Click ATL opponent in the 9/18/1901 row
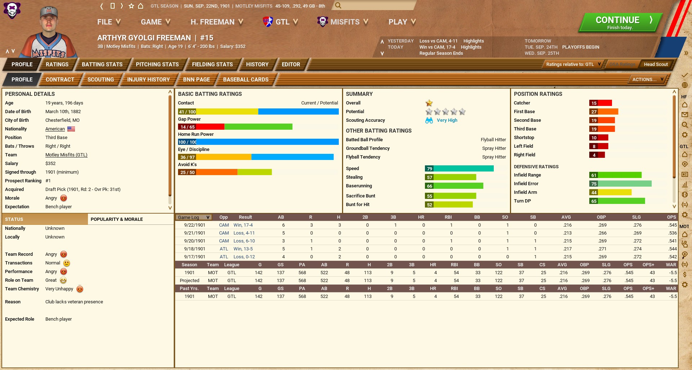 (224, 249)
